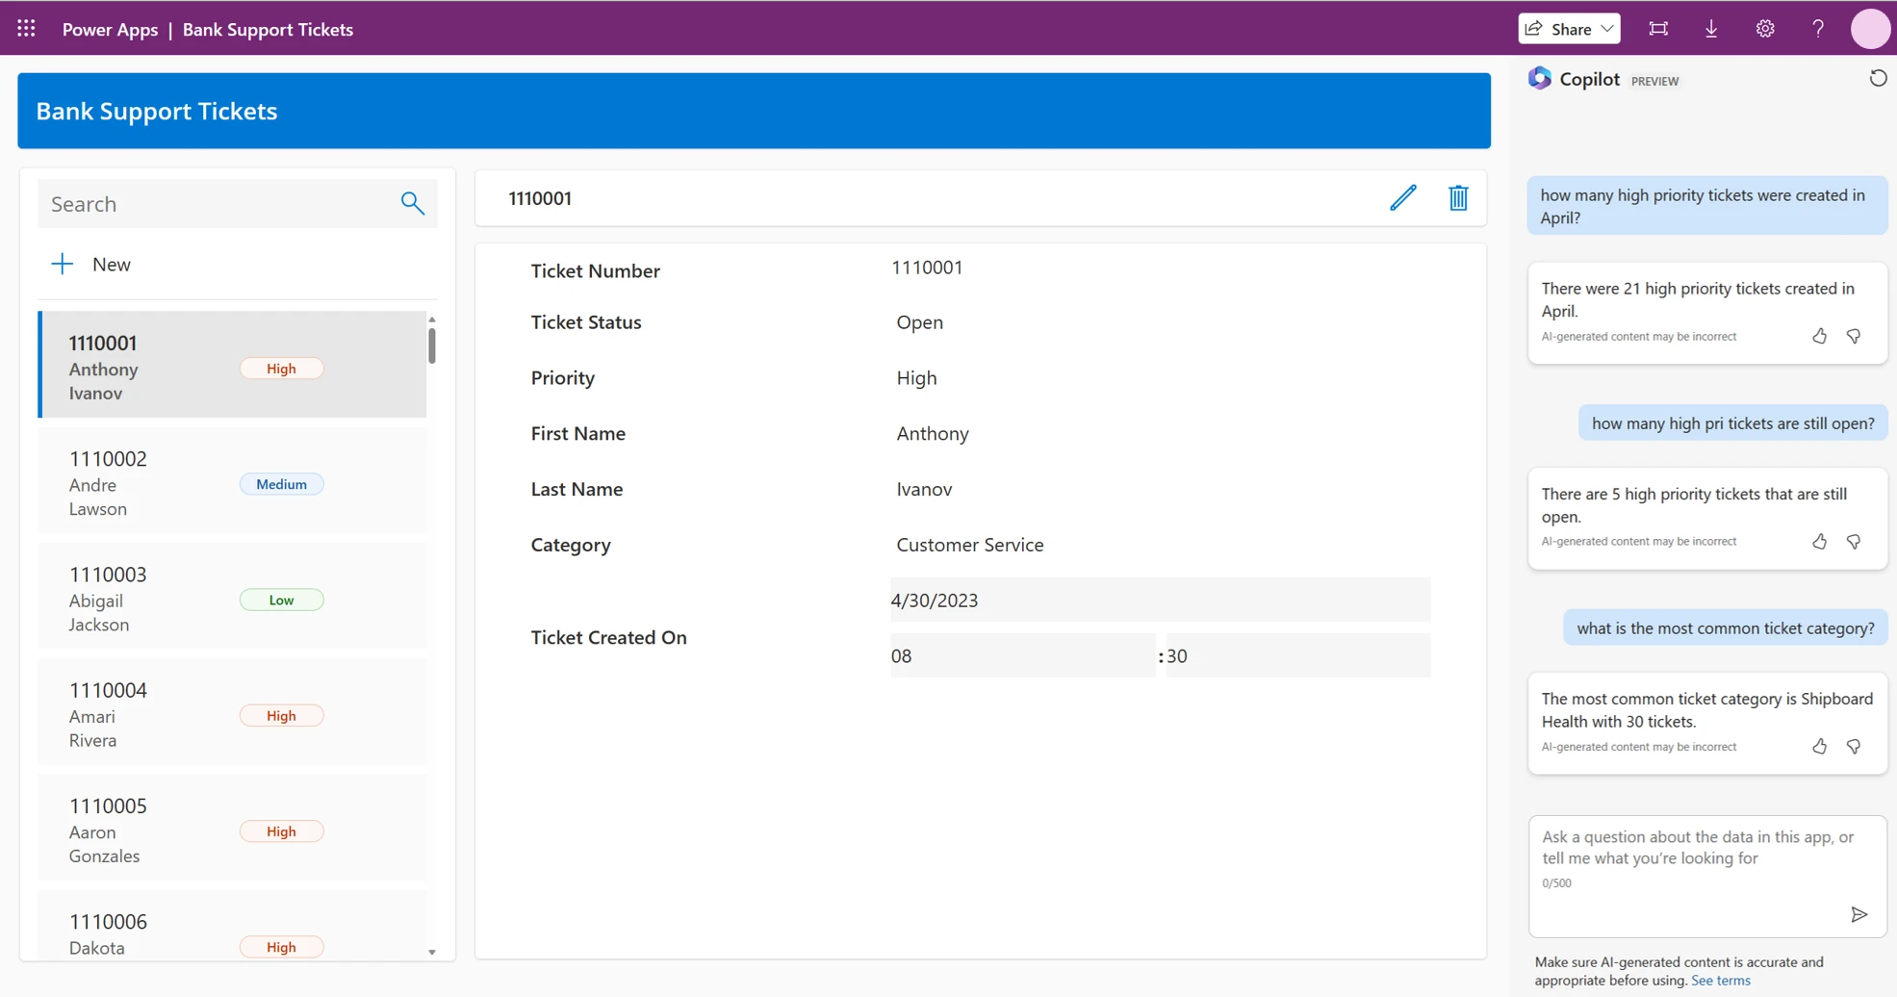1897x997 pixels.
Task: Open the See terms link
Action: pyautogui.click(x=1721, y=980)
